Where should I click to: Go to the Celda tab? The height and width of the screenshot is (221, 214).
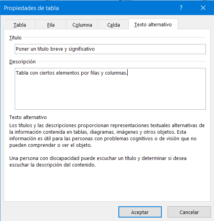[113, 25]
